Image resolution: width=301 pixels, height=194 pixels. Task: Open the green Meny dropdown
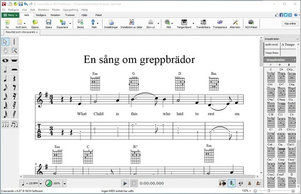10,15
